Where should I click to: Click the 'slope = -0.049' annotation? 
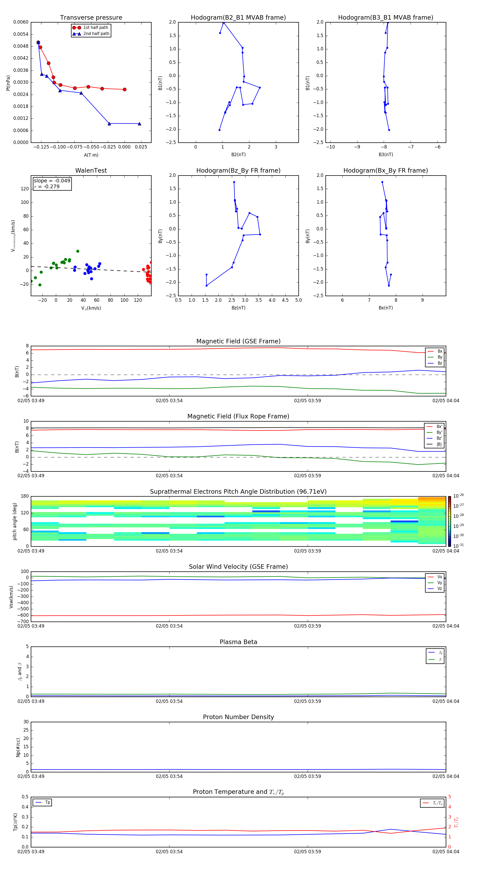(52, 181)
